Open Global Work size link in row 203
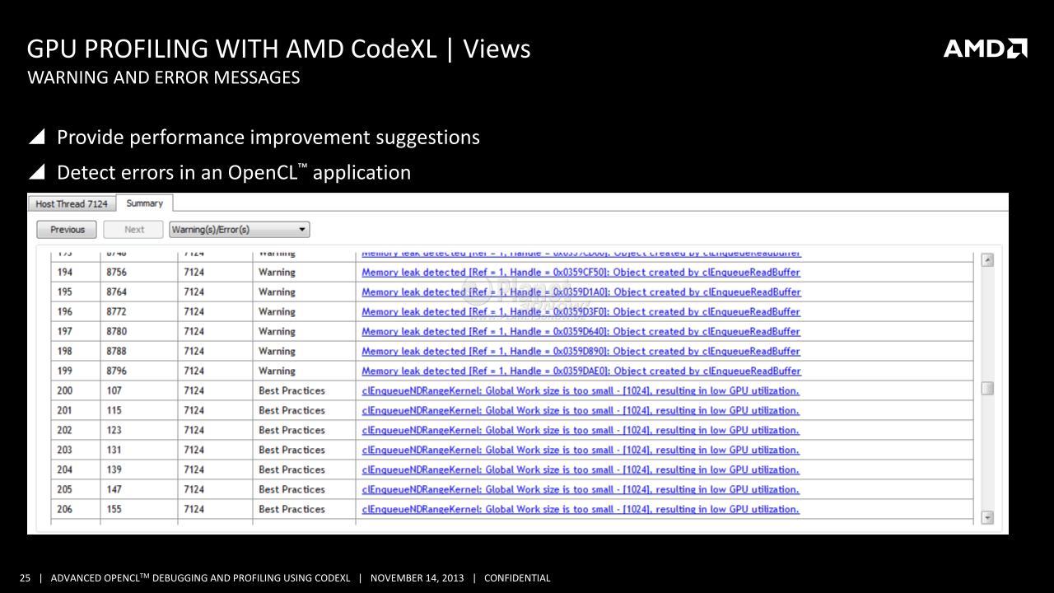The image size is (1054, 593). [x=581, y=450]
